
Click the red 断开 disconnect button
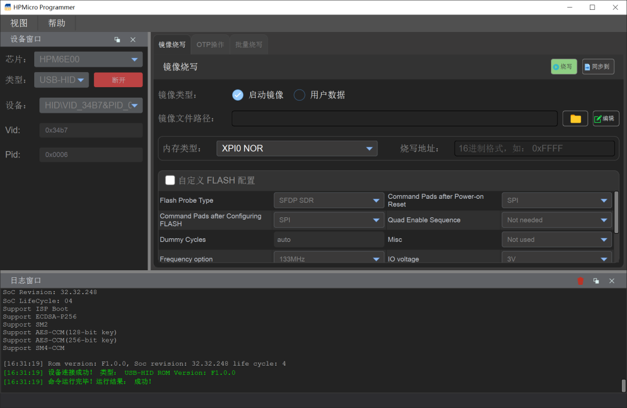coord(118,80)
